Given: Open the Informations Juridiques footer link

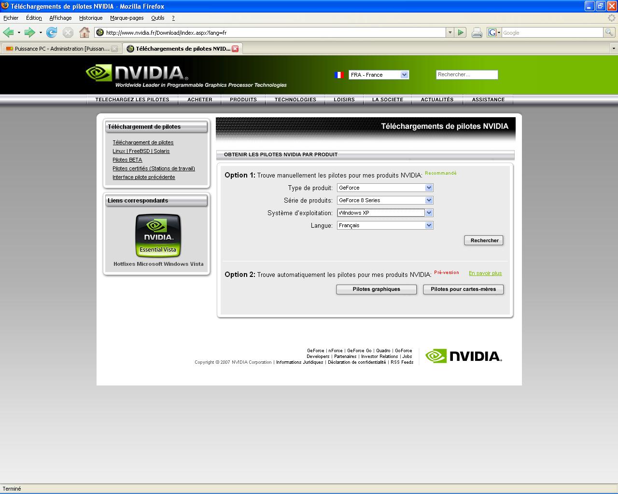Looking at the screenshot, I should [x=299, y=362].
